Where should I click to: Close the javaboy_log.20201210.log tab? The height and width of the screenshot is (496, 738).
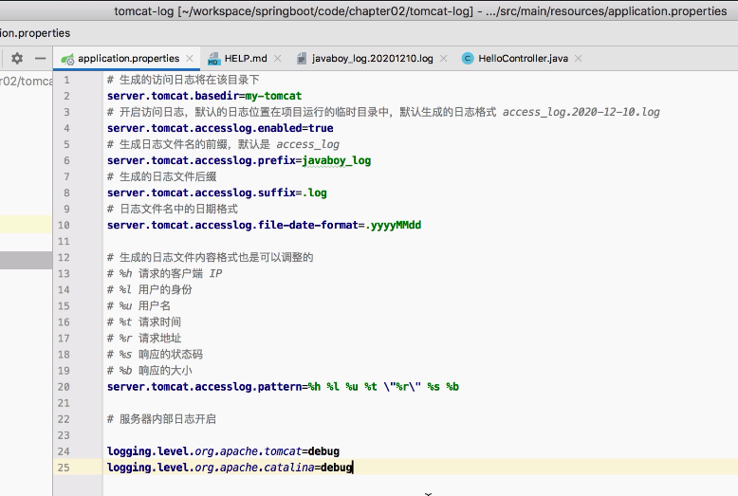443,59
